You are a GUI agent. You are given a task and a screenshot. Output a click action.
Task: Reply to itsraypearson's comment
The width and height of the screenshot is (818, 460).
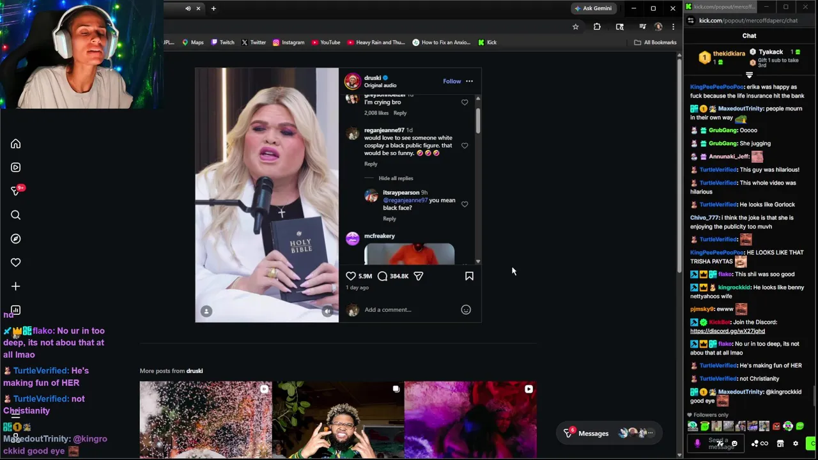click(x=389, y=218)
